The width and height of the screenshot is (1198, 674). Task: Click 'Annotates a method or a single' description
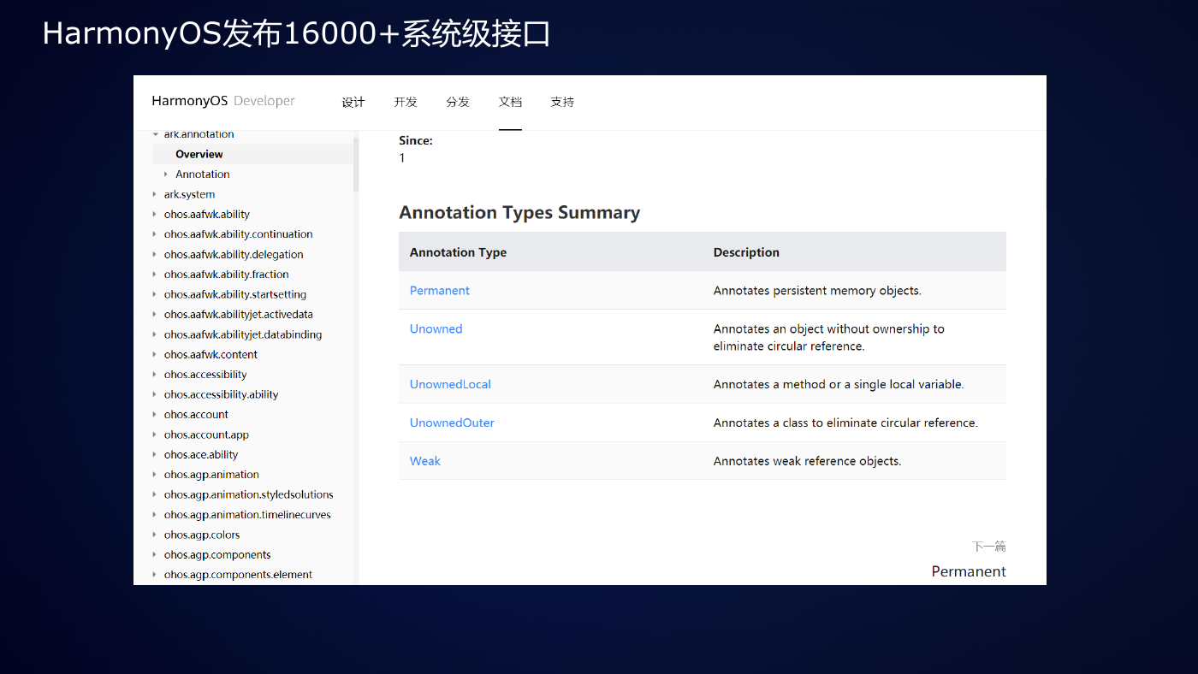click(839, 385)
